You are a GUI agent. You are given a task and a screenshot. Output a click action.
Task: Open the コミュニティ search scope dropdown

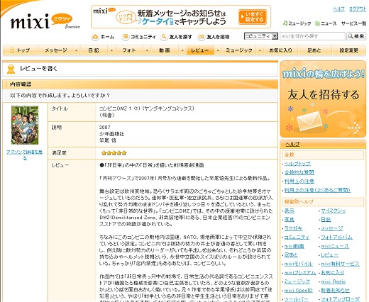(261, 36)
